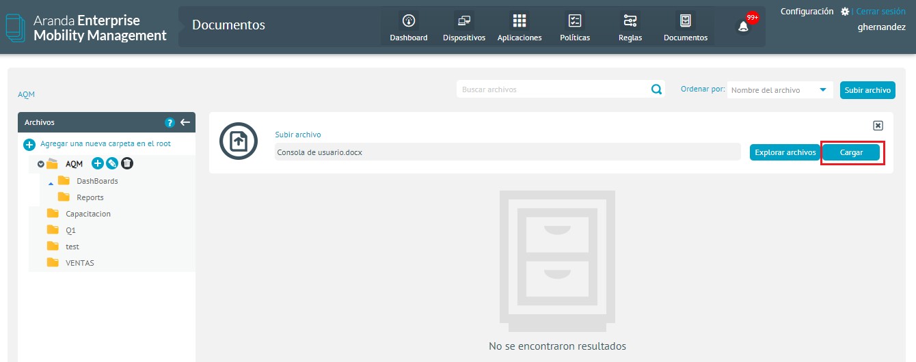Open the Reglas section
This screenshot has height=362, width=916.
[x=630, y=27]
